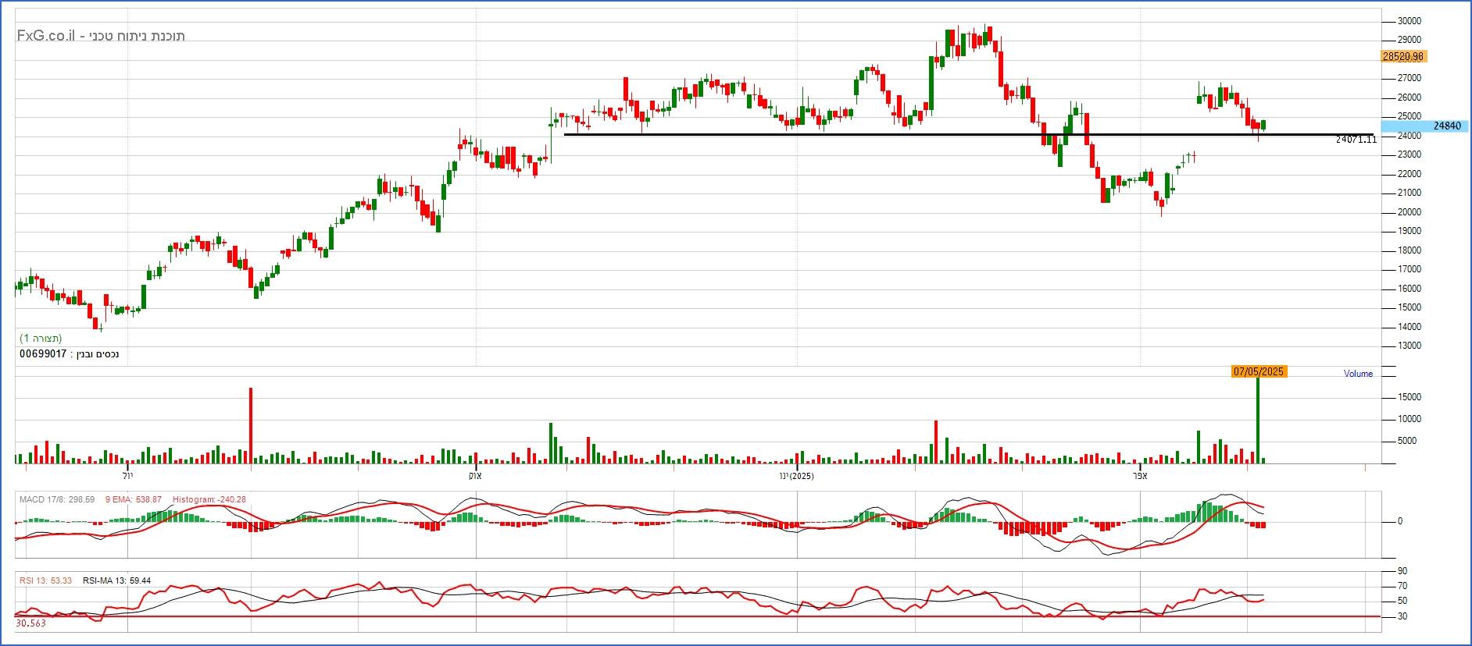Click the RSI 13: 53.33 readout

pyautogui.click(x=45, y=580)
